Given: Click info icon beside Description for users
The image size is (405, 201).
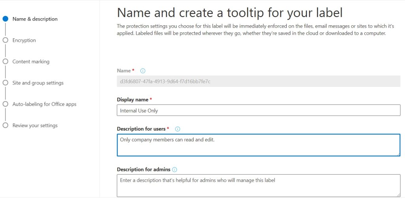Looking at the screenshot, I should coord(178,129).
